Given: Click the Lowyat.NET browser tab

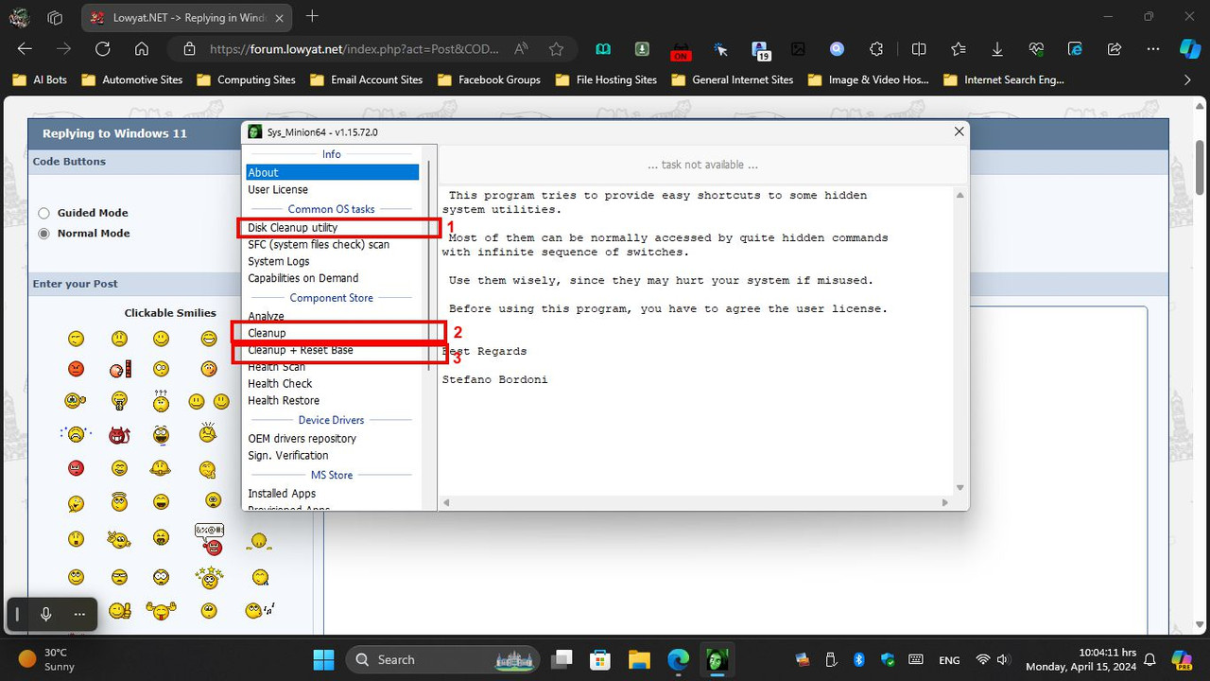Looking at the screenshot, I should tap(185, 17).
